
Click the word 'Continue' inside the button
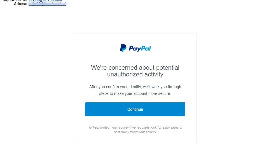tap(135, 109)
